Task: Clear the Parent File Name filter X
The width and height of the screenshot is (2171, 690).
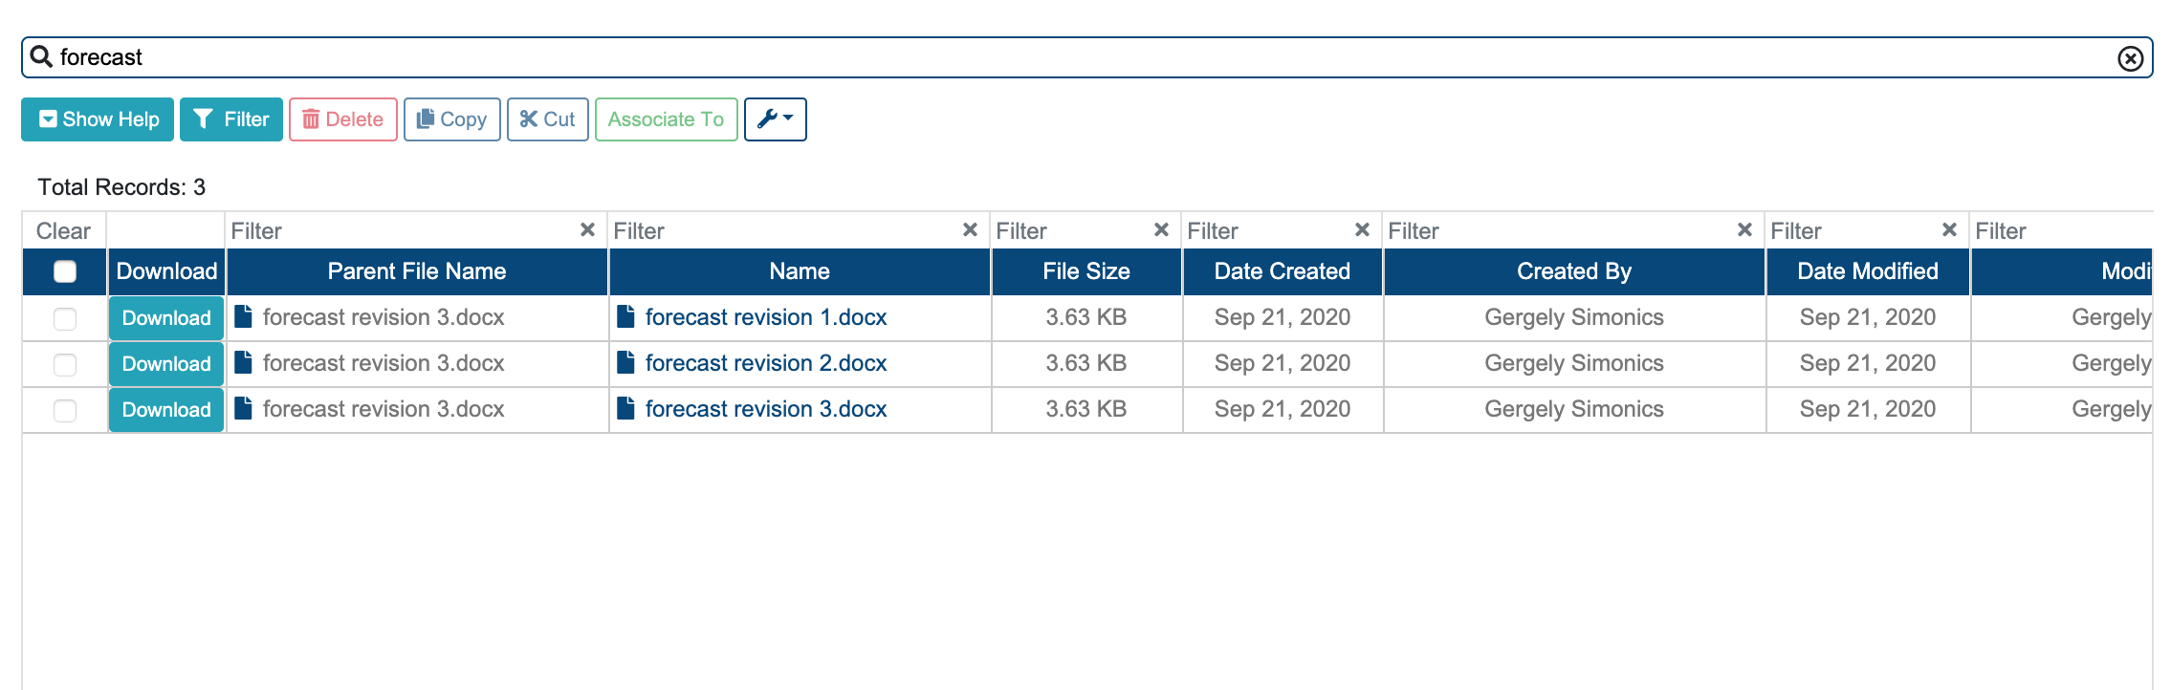Action: (587, 230)
